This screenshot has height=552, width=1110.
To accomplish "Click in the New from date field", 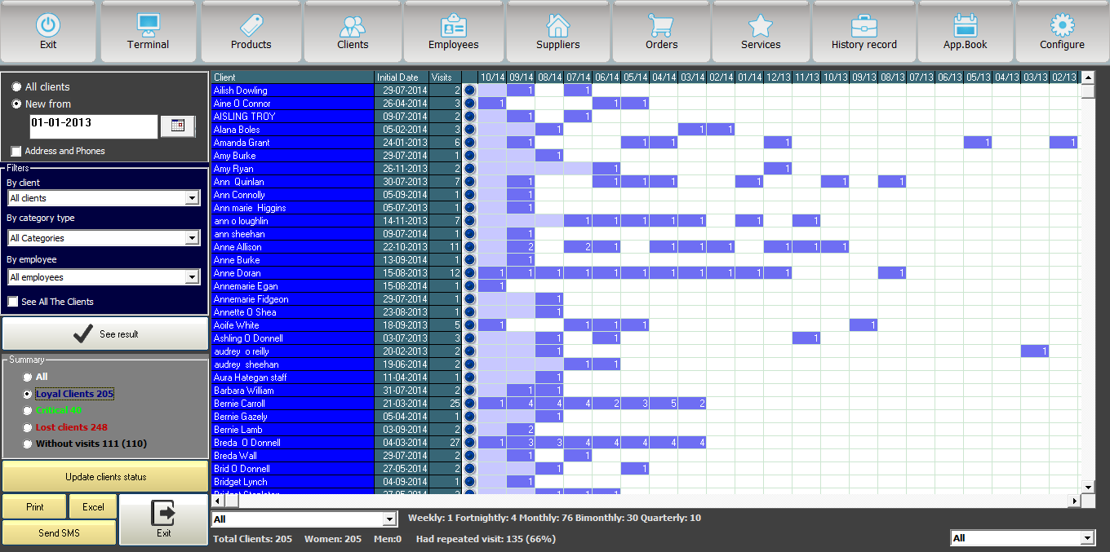I will [92, 126].
